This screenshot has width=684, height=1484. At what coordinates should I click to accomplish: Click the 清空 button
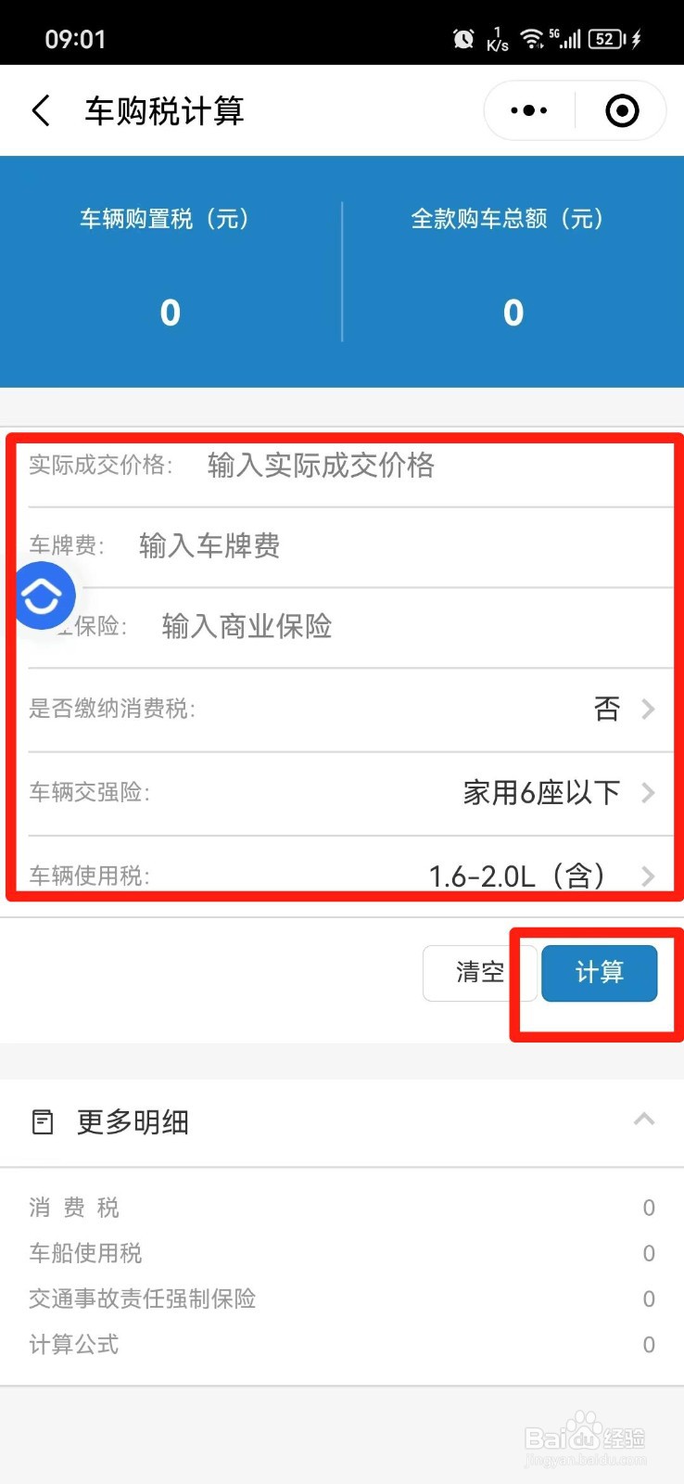click(x=480, y=973)
